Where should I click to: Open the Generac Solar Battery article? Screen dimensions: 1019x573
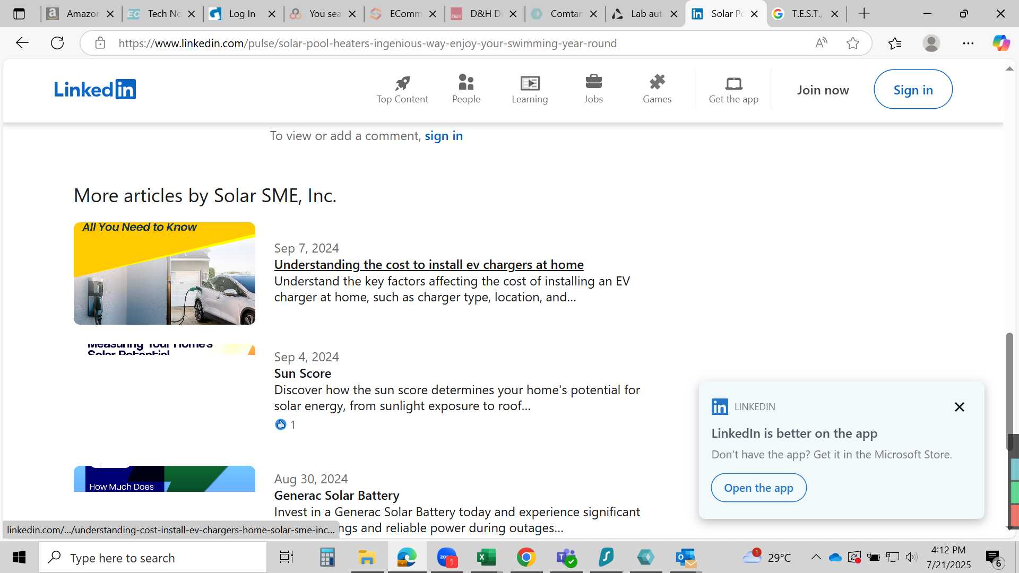coord(336,495)
